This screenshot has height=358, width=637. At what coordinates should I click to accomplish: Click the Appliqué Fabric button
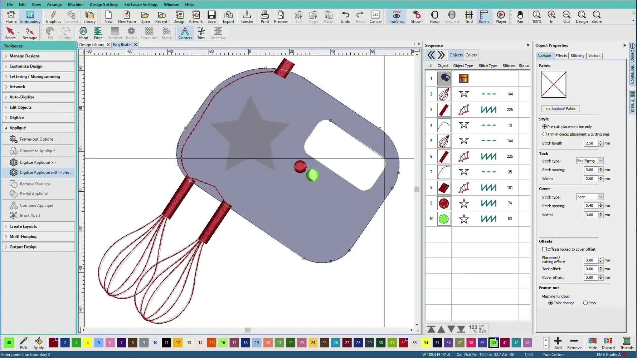point(560,109)
